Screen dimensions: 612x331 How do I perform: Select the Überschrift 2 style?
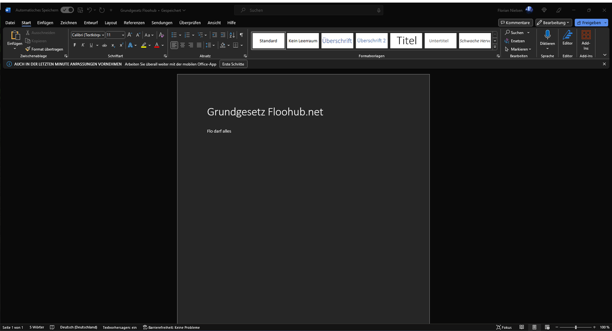click(x=371, y=41)
